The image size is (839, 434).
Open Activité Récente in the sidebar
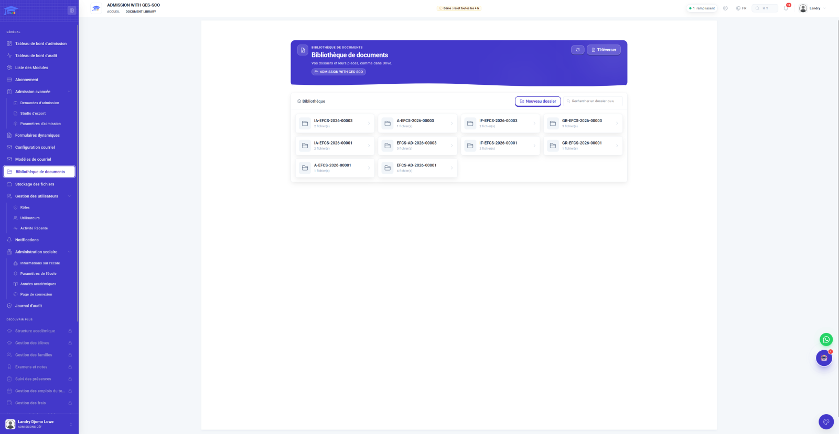coord(34,228)
